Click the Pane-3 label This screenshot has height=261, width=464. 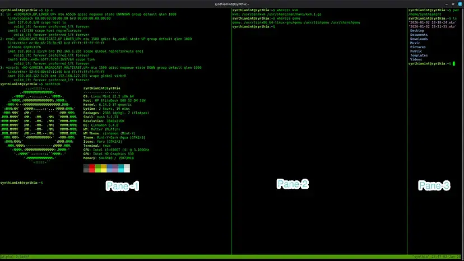coord(434,185)
